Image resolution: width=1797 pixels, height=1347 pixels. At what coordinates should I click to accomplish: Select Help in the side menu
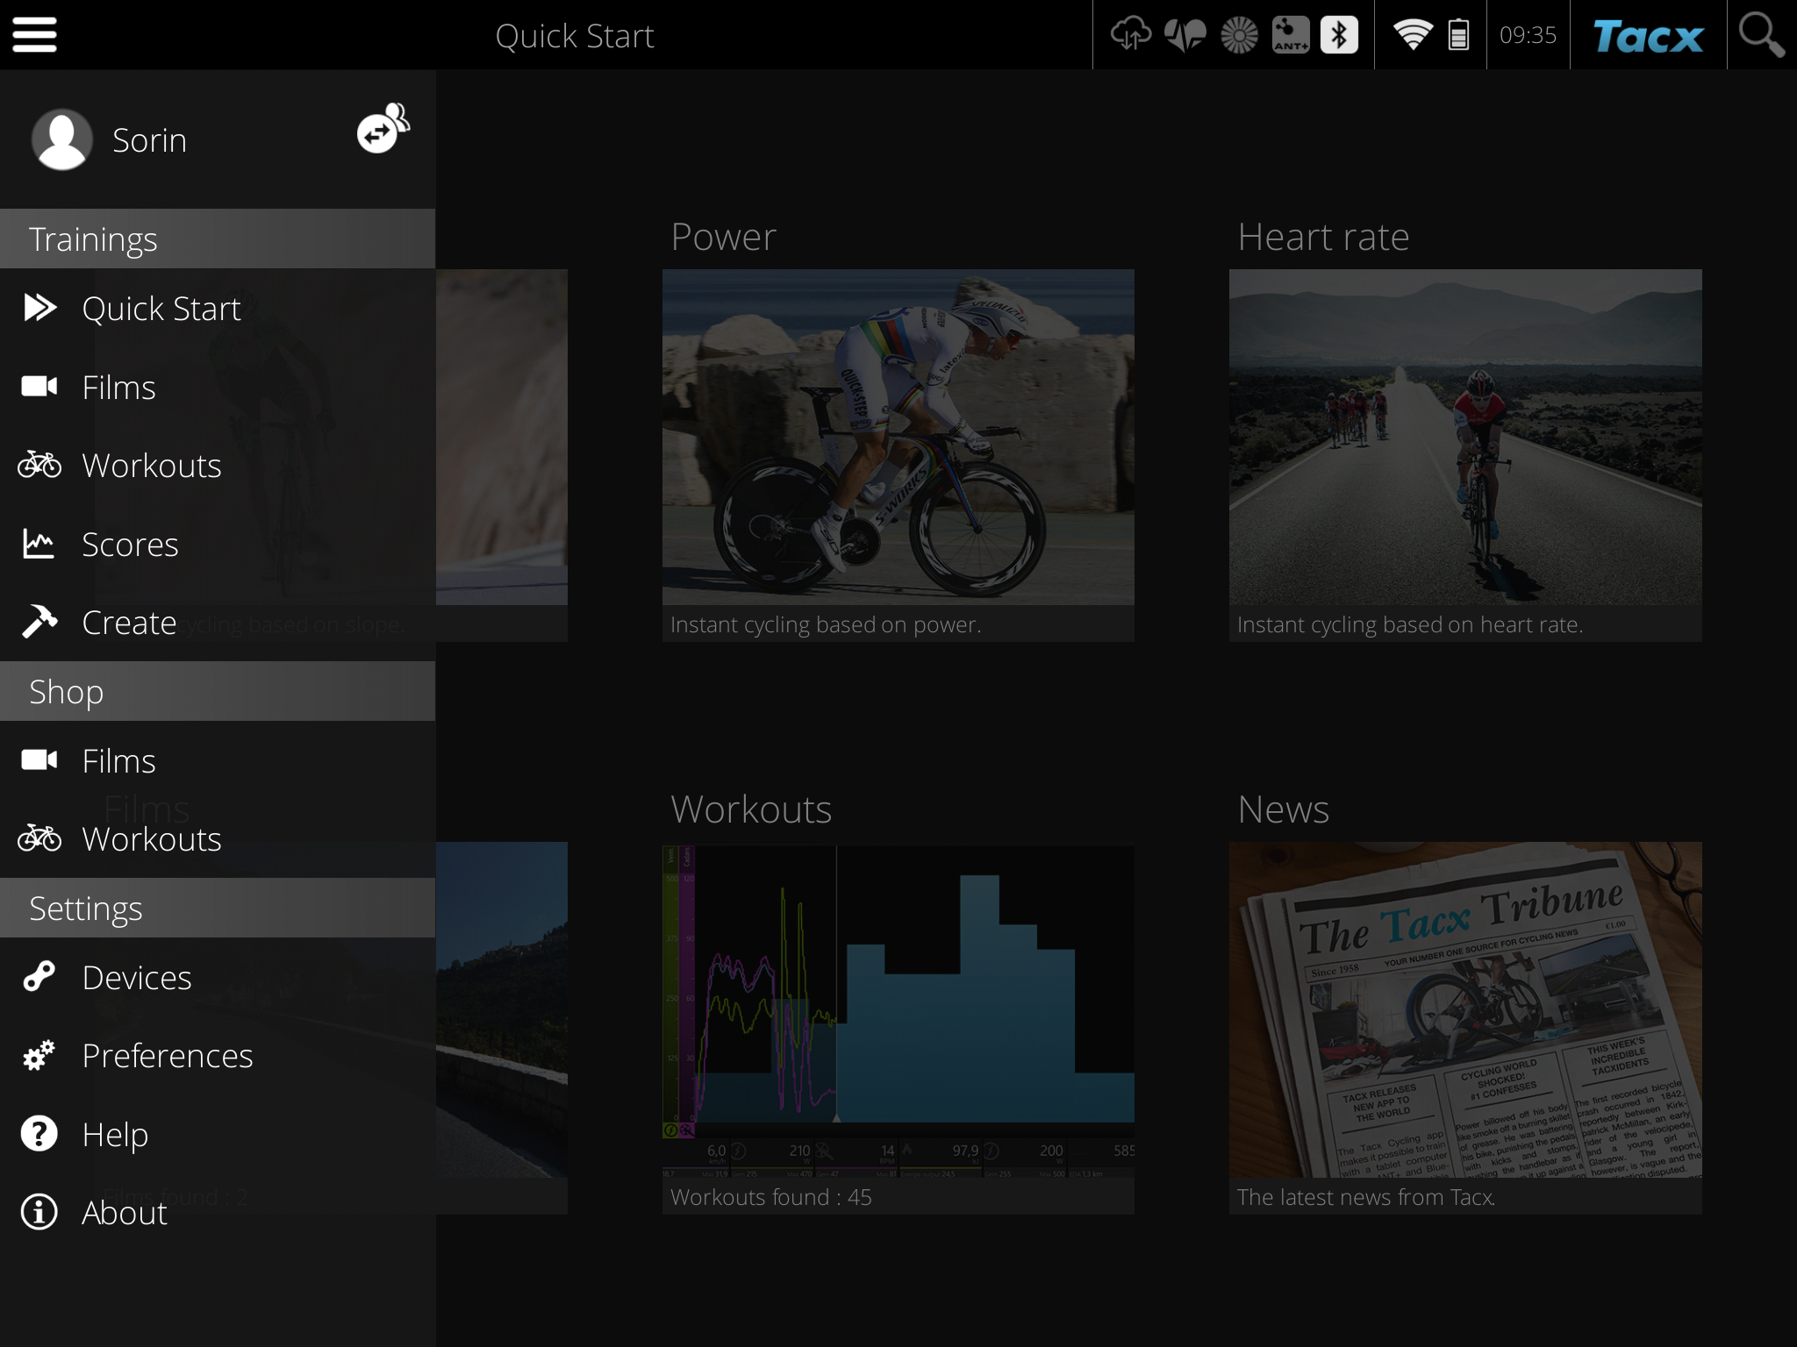218,1134
